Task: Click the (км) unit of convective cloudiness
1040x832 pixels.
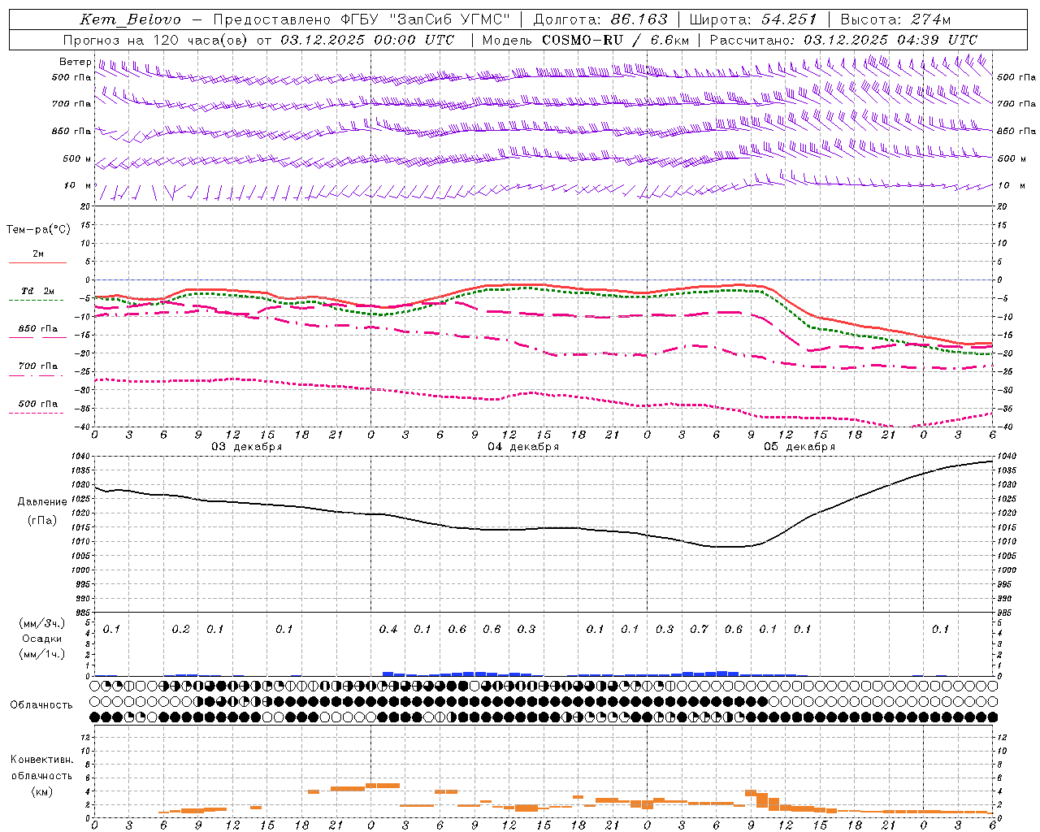Action: [41, 791]
